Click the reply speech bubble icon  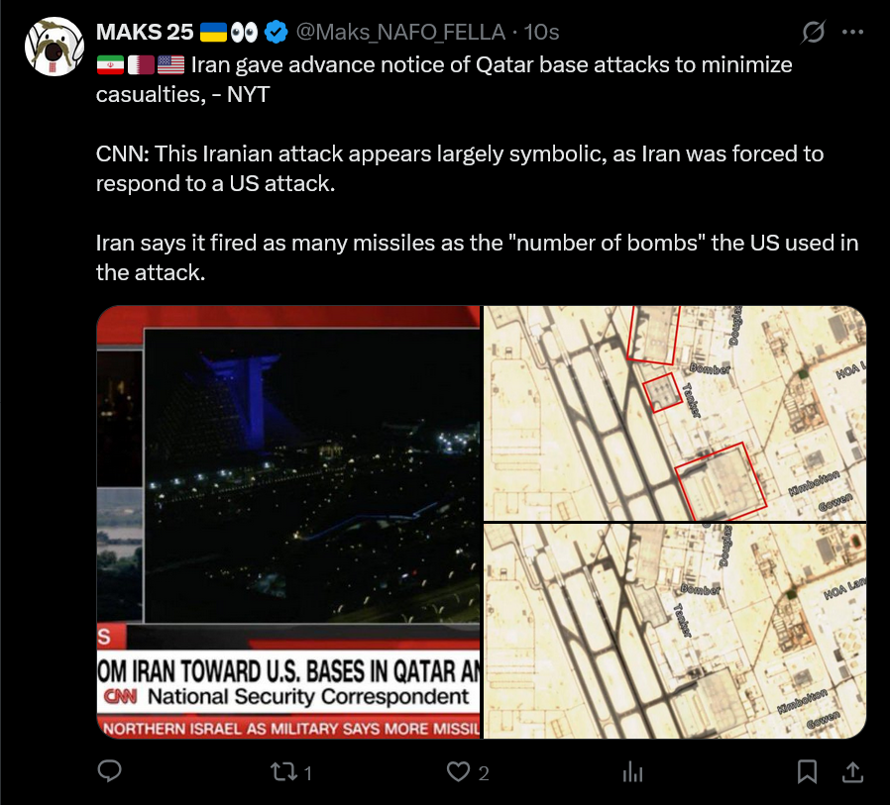click(x=110, y=771)
